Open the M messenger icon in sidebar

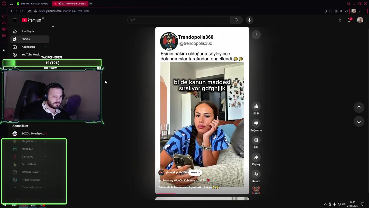pos(4,36)
